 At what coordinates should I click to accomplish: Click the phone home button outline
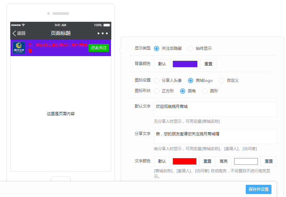pos(61,179)
